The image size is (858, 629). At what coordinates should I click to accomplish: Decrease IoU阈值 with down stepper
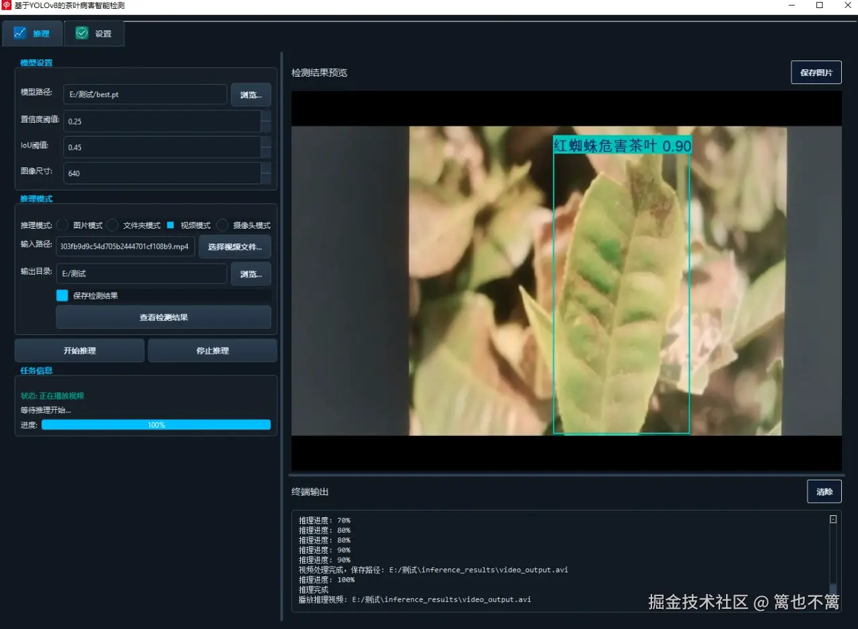click(266, 153)
